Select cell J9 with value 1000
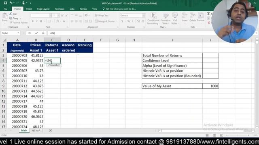Viewport: 259px width, 145px height. point(210,86)
